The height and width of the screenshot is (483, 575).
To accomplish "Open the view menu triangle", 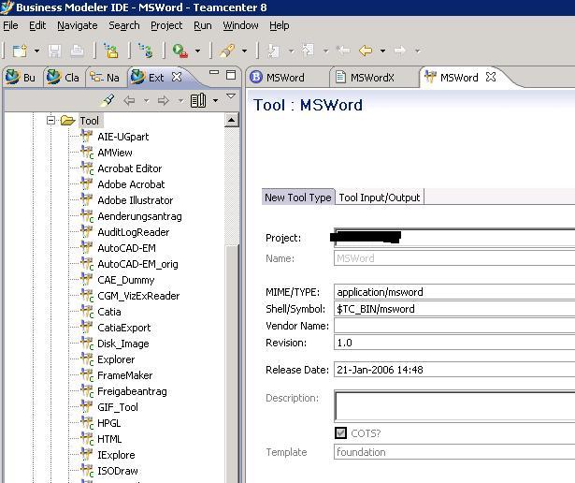I will 231,96.
